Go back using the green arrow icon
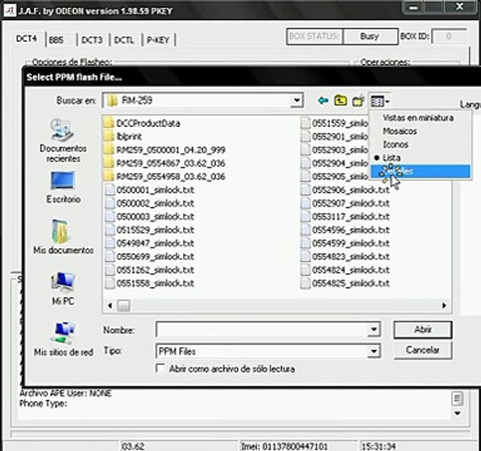 click(x=323, y=100)
